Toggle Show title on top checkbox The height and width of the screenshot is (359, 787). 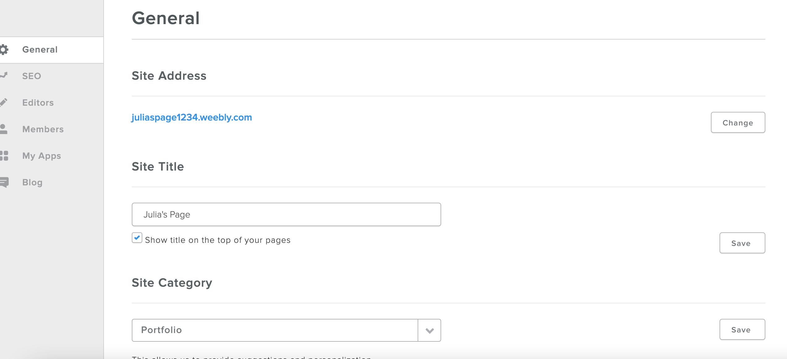[137, 238]
